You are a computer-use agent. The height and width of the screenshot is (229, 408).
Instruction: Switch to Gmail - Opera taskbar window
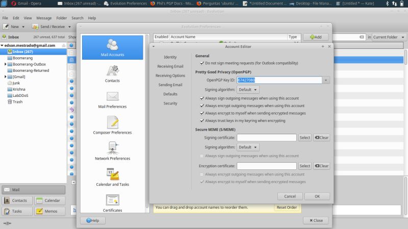26,4
